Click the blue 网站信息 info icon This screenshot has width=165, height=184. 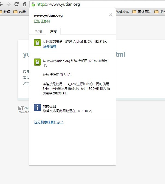pos(37,107)
